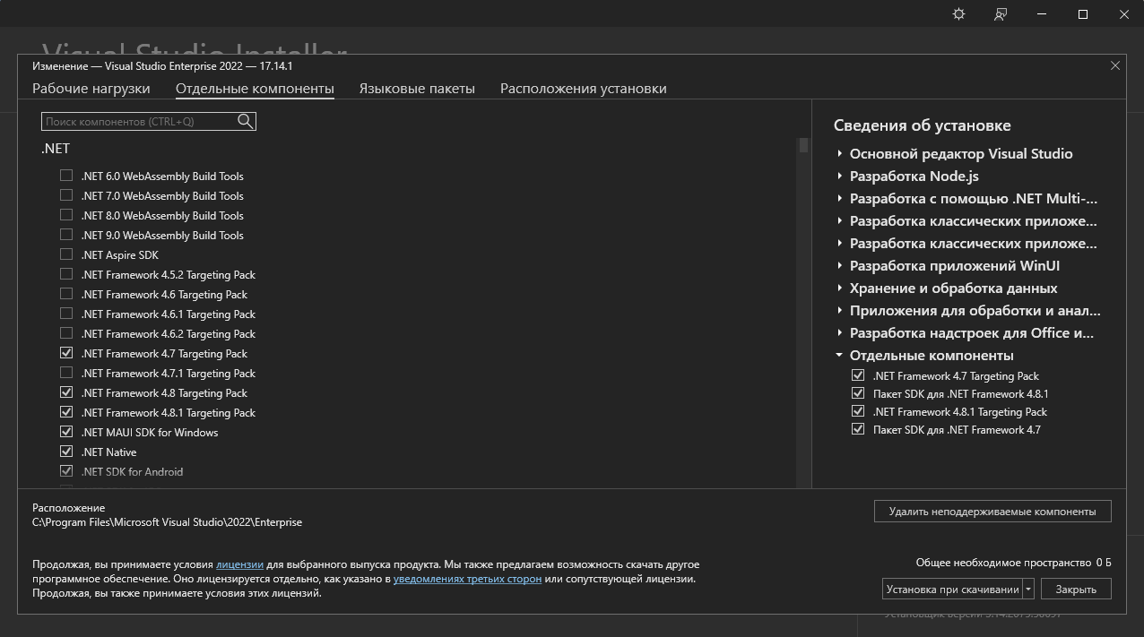Click Удалить неподдерживаемые компоненты button

(x=992, y=512)
